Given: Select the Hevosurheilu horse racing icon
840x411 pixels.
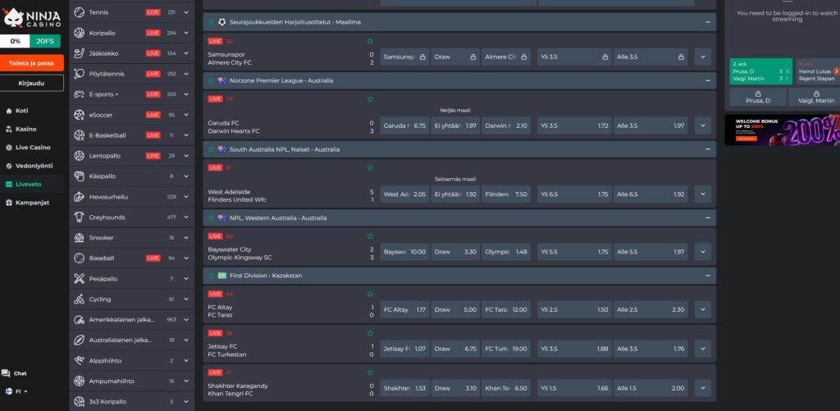Looking at the screenshot, I should pos(80,197).
